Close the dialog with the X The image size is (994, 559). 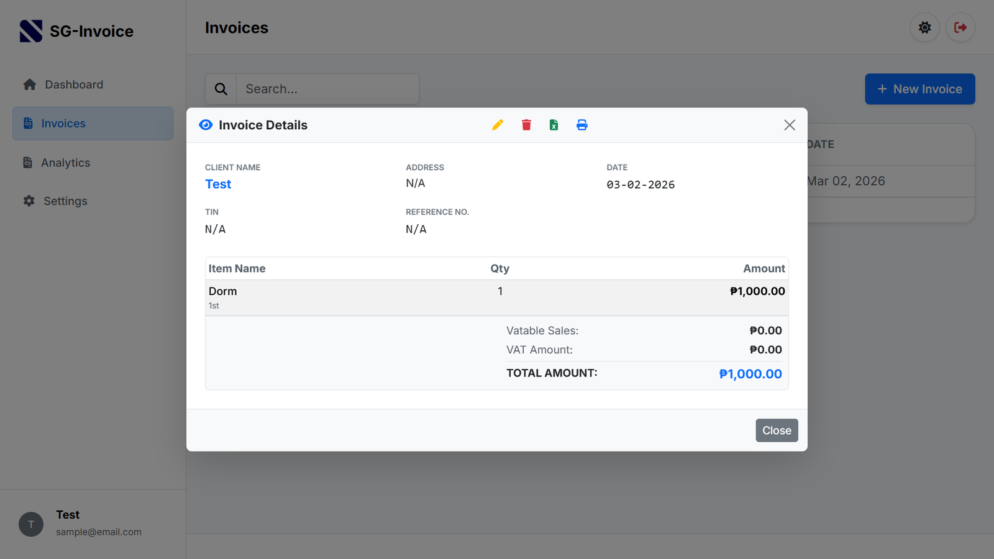[x=789, y=125]
